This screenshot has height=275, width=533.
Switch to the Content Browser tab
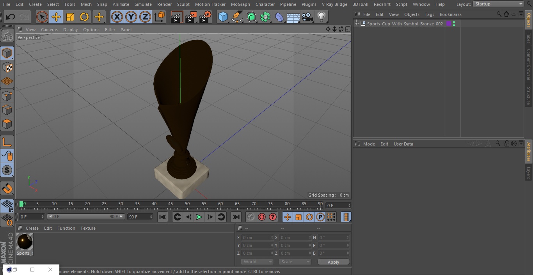(529, 64)
